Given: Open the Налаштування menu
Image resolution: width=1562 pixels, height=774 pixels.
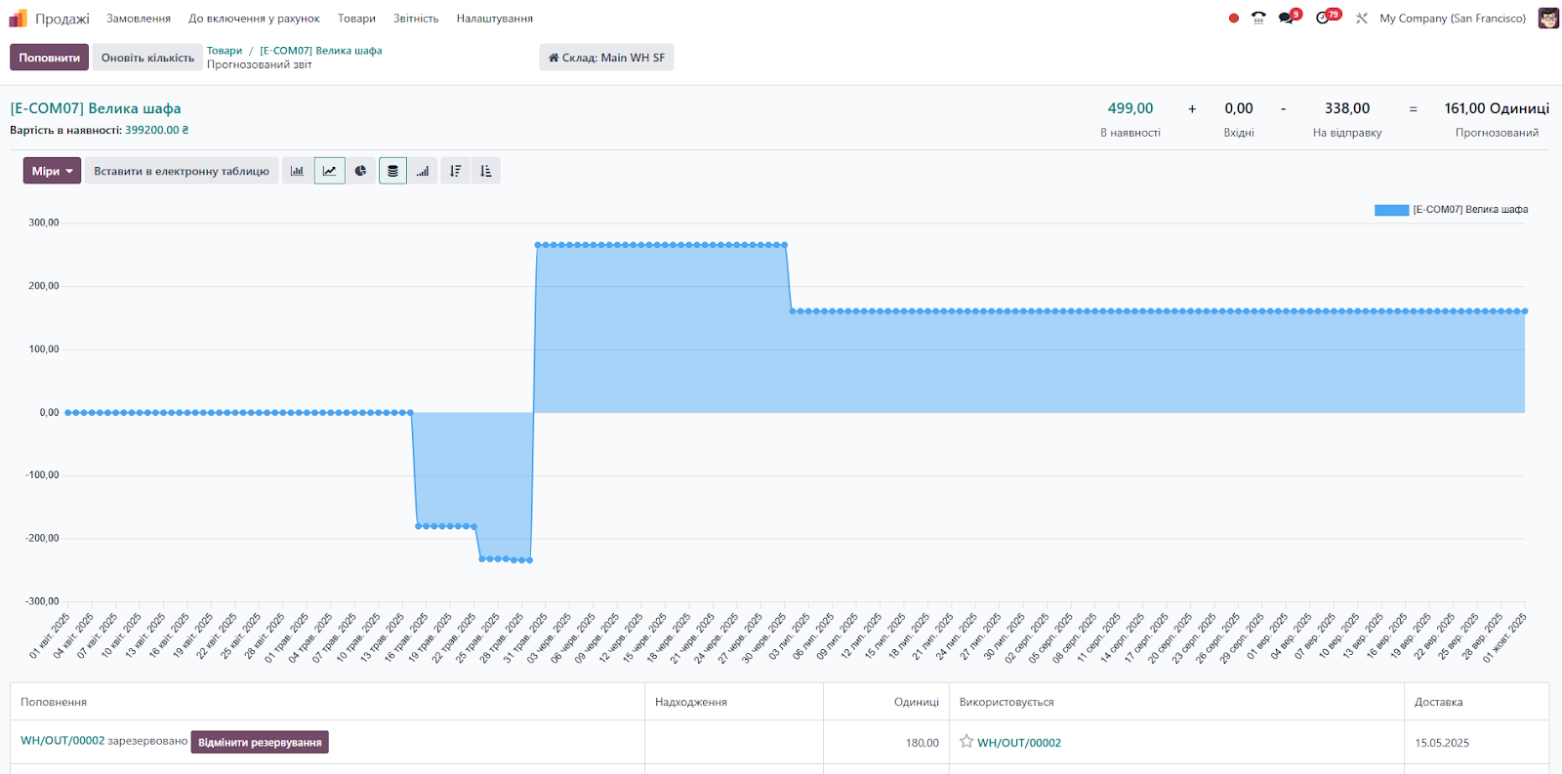Looking at the screenshot, I should click(495, 19).
